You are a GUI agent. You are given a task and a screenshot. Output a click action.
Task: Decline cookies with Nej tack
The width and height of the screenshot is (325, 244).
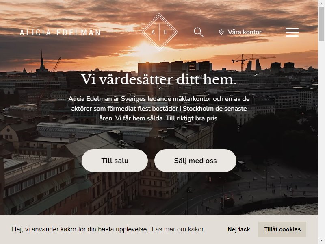coord(238,229)
